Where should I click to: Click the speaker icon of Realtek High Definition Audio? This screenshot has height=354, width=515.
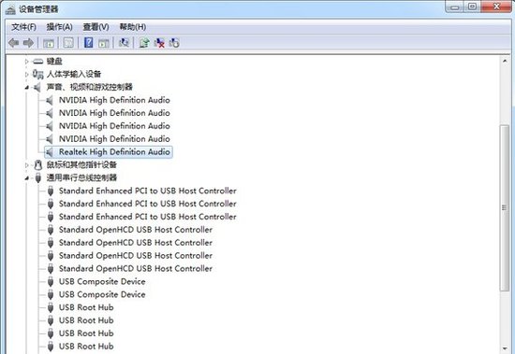point(50,151)
